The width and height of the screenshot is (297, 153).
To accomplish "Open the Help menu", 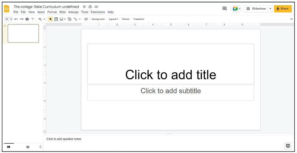I will coord(111,12).
